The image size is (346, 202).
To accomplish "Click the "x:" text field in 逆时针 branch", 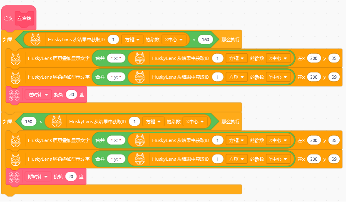I will (x=116, y=58).
